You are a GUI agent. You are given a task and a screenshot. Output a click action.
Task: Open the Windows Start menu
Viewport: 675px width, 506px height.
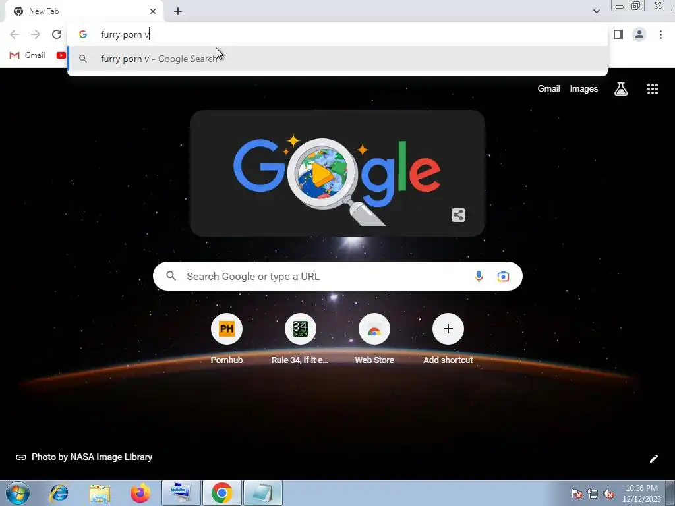point(18,493)
